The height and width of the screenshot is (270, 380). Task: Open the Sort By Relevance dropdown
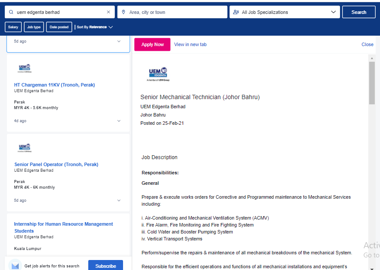(x=95, y=27)
